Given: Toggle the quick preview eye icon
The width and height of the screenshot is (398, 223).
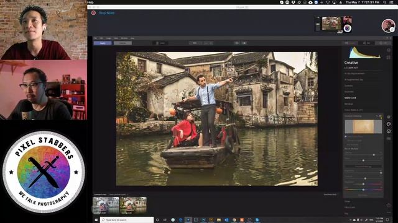Looking at the screenshot, I should (x=236, y=43).
